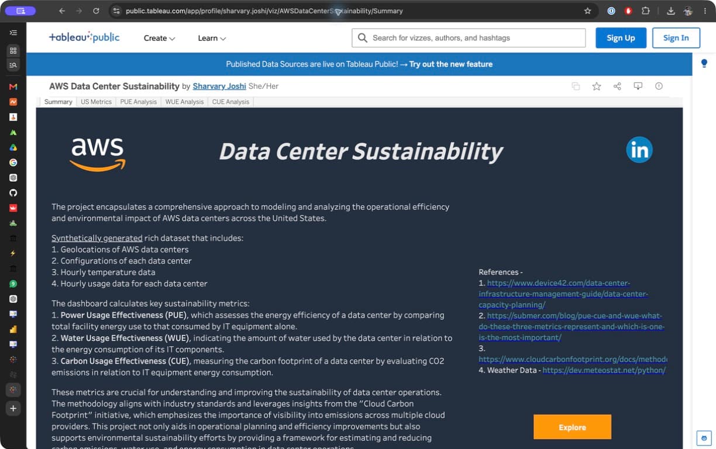Open the WUE Analysis tab
The height and width of the screenshot is (449, 716).
tap(184, 102)
